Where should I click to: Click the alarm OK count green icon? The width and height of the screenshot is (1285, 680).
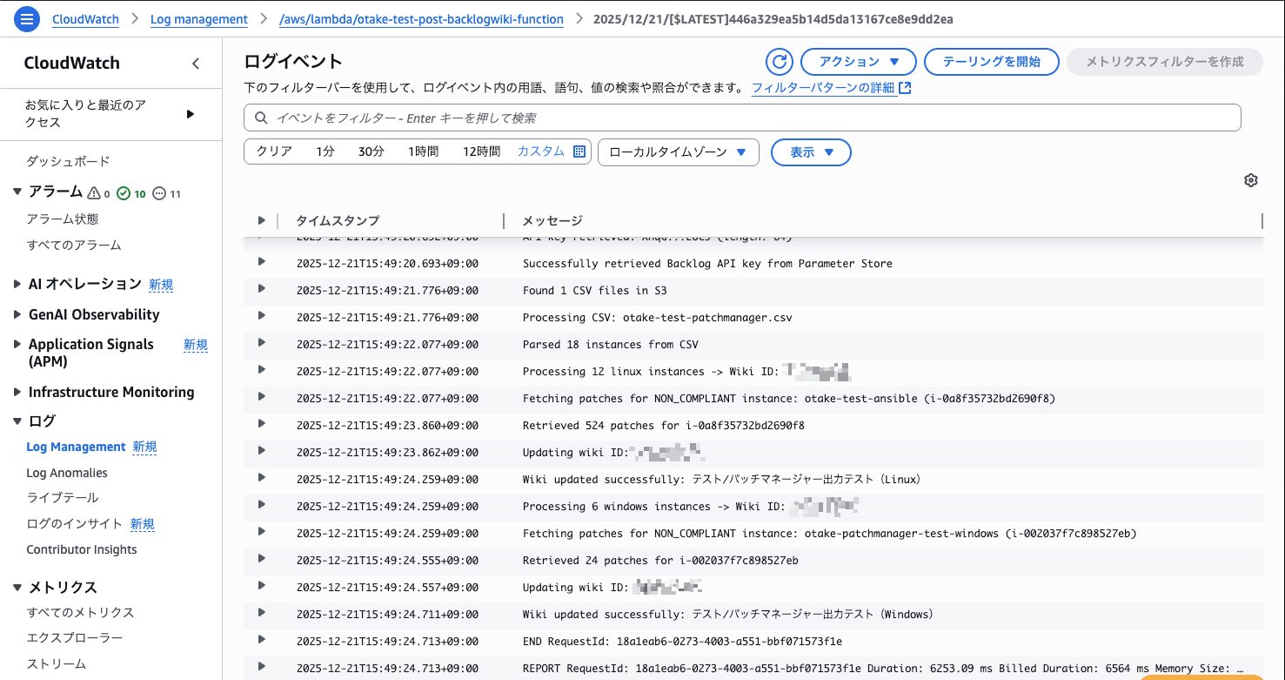coord(124,193)
